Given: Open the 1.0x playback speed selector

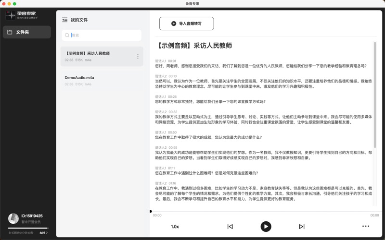Looking at the screenshot, I should tap(175, 227).
